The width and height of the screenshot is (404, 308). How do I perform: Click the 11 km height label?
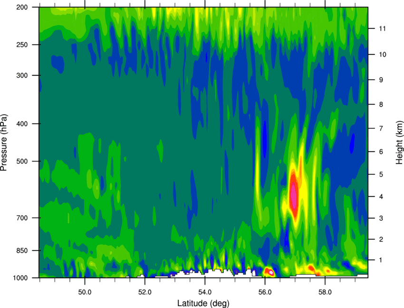tap(383, 28)
